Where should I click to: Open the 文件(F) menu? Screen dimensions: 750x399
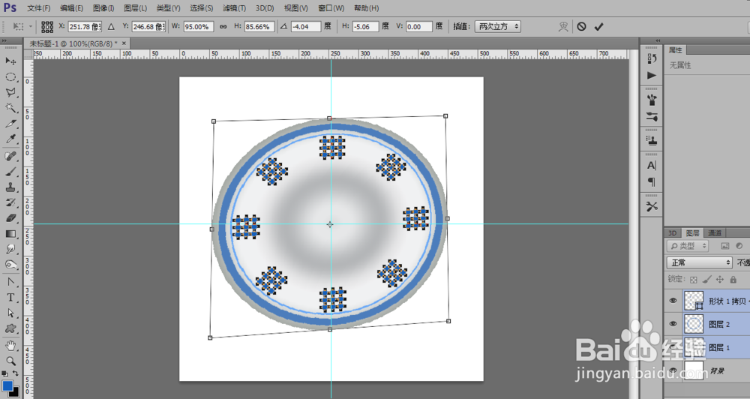click(x=38, y=8)
